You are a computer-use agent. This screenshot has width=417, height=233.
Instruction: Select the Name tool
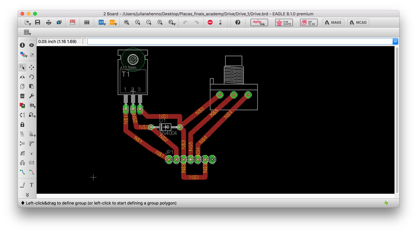click(22, 134)
